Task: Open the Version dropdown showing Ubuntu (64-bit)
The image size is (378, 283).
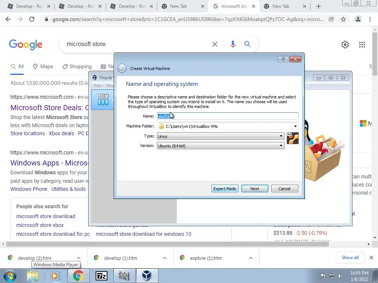Action: point(220,146)
